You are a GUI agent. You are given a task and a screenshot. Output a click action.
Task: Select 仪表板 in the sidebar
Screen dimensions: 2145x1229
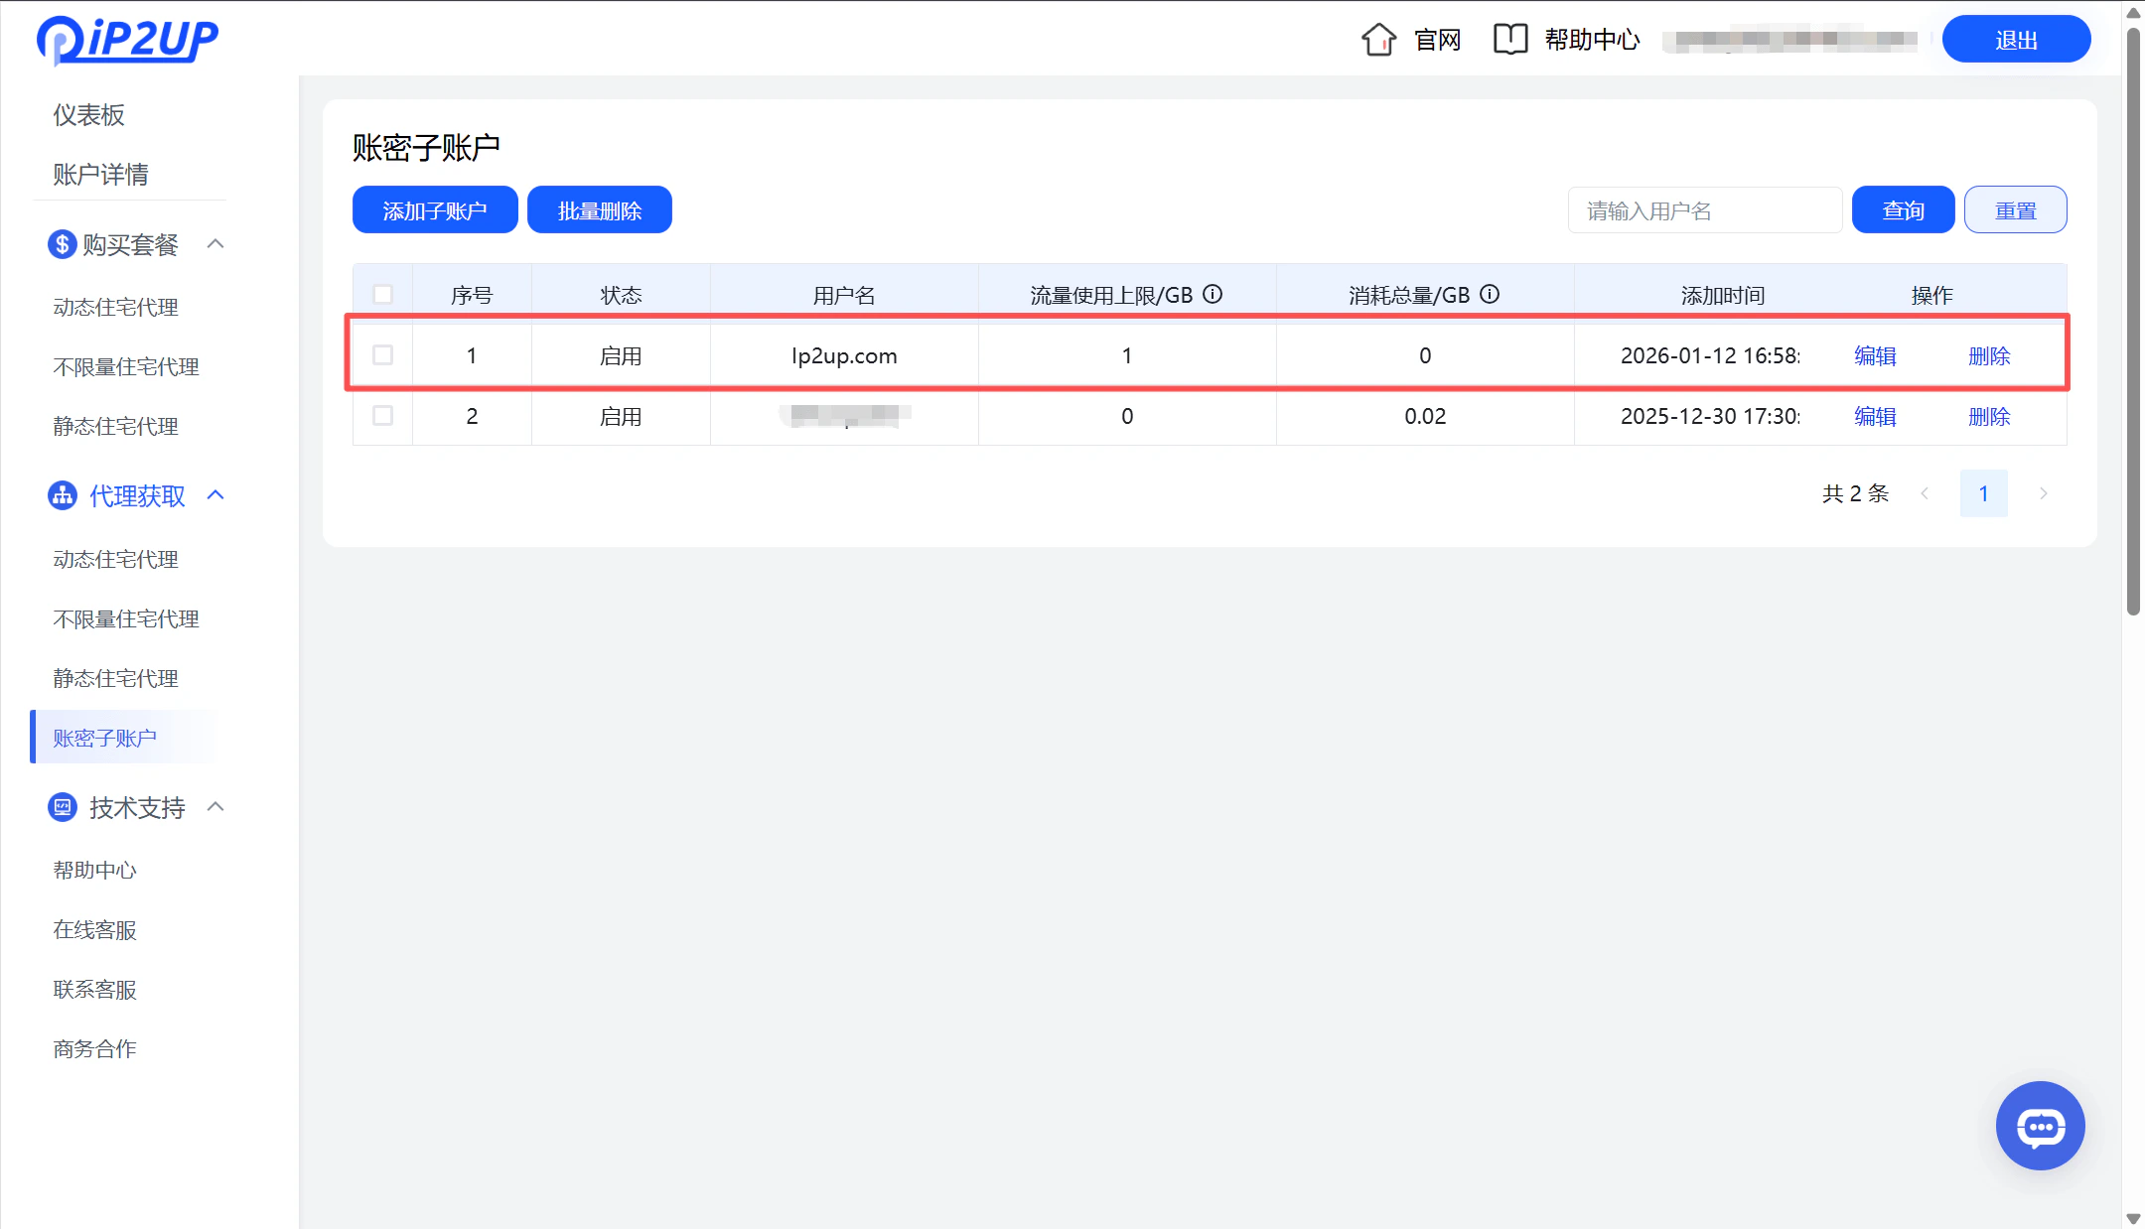pyautogui.click(x=88, y=114)
